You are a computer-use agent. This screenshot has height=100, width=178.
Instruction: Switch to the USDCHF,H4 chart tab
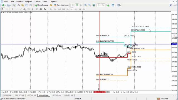tap(31, 95)
